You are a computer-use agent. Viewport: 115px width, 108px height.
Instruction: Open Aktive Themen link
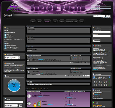(44, 89)
